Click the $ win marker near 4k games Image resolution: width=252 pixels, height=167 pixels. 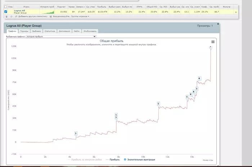tap(76, 133)
